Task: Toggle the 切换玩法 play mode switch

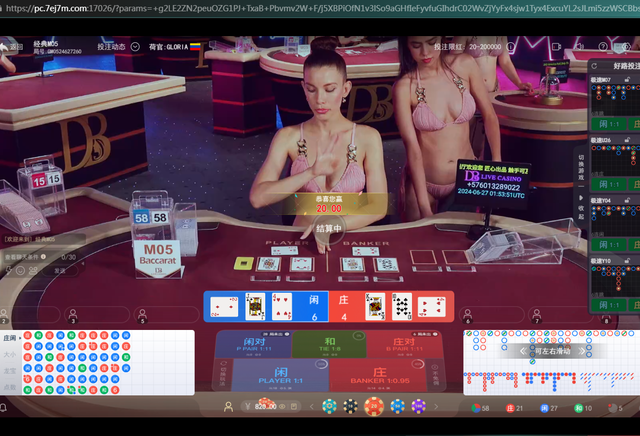Action: pyautogui.click(x=222, y=373)
